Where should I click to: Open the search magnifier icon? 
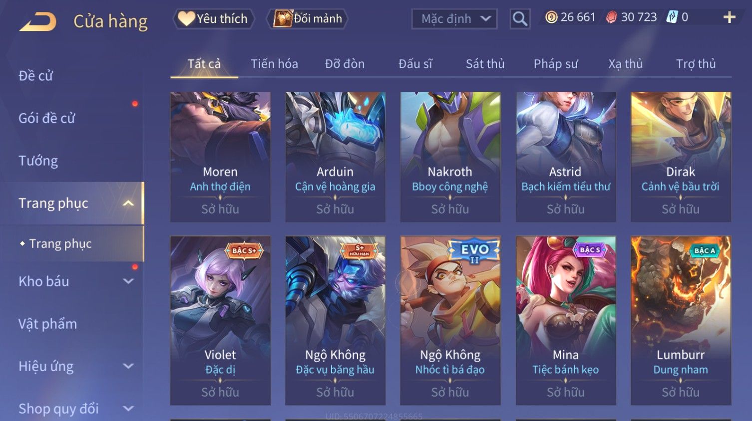520,19
